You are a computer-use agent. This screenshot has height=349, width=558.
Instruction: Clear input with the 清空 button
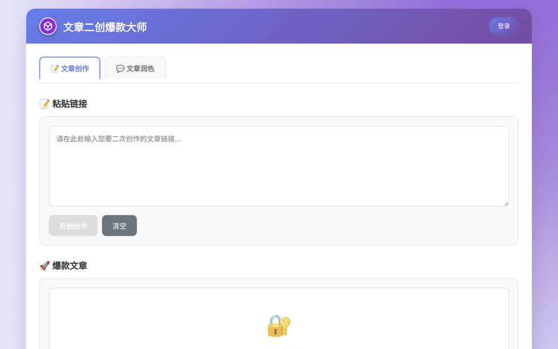coord(119,226)
